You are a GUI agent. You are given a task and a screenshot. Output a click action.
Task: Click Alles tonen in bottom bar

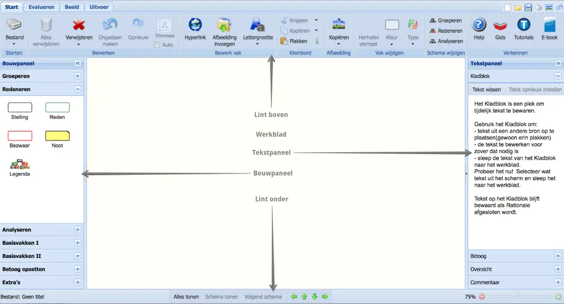(x=186, y=297)
